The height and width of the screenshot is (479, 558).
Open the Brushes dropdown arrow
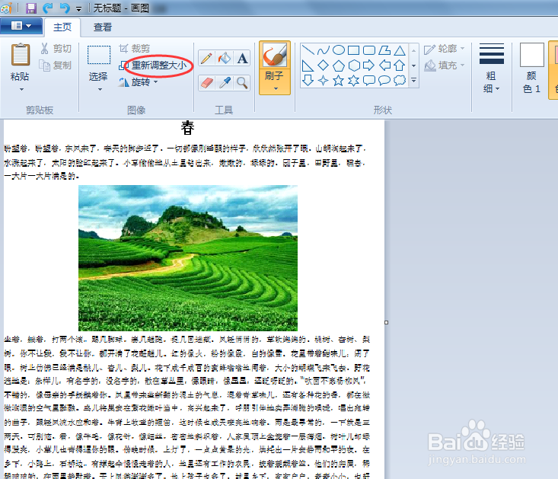click(x=276, y=89)
